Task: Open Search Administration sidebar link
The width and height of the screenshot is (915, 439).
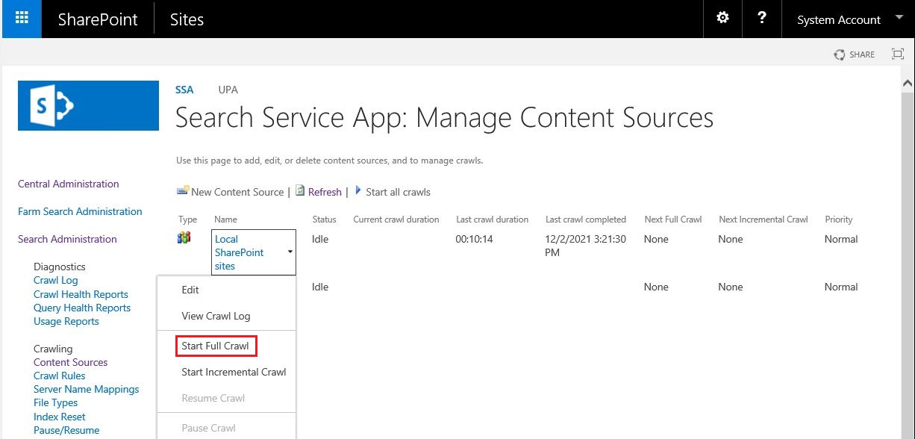Action: 67,239
